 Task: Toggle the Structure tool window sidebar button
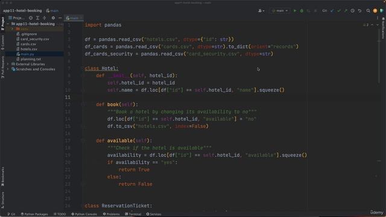pos(2,200)
